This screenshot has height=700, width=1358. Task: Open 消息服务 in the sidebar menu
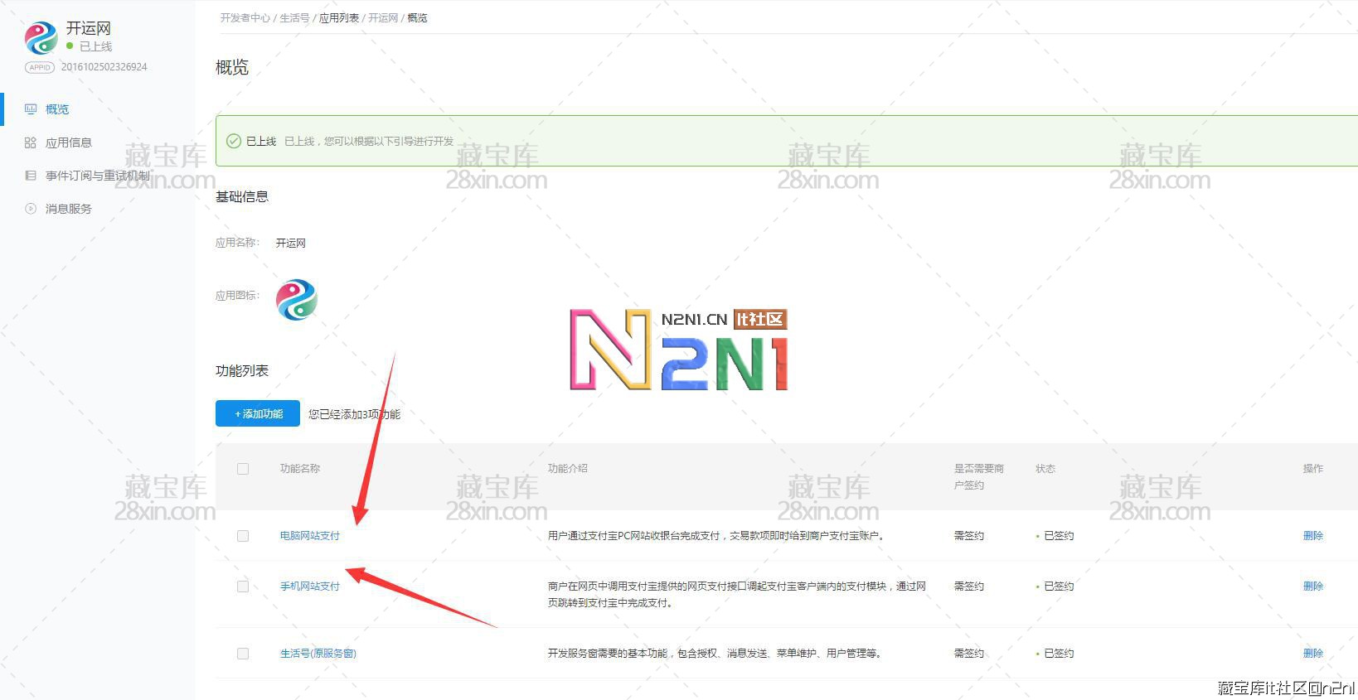click(x=68, y=209)
